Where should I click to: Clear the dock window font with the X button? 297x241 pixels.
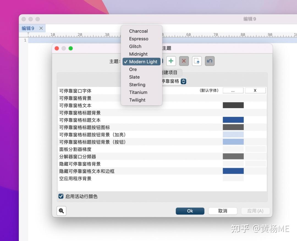tap(255, 90)
